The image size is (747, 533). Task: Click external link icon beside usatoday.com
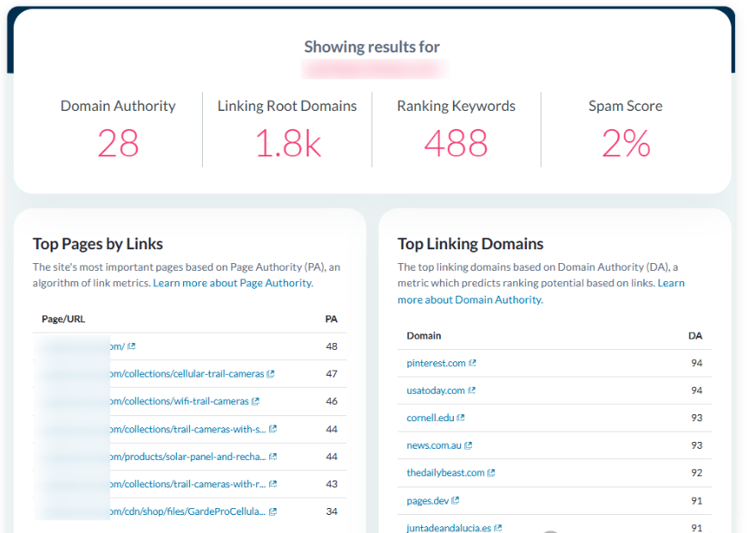click(472, 391)
